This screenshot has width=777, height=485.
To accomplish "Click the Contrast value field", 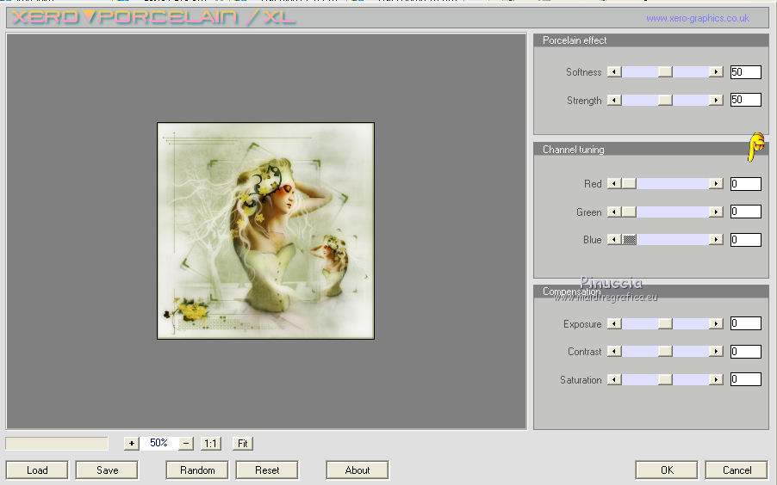I will coord(746,352).
